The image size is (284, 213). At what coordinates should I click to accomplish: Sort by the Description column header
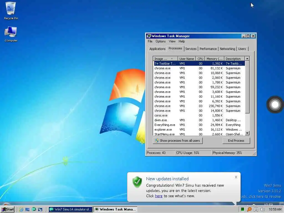coord(234,59)
